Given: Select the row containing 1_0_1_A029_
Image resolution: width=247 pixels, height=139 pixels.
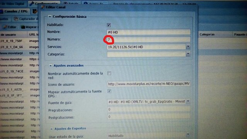Looking at the screenshot, I should tap(20, 89).
